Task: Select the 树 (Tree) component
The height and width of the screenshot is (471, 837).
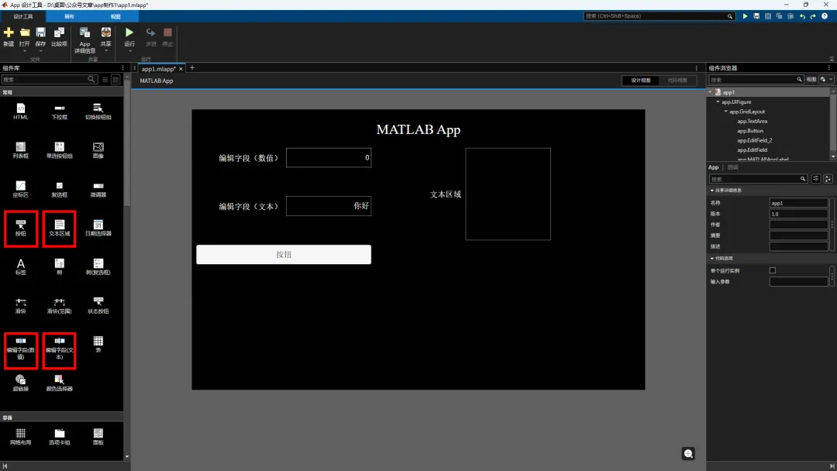Action: [x=59, y=266]
